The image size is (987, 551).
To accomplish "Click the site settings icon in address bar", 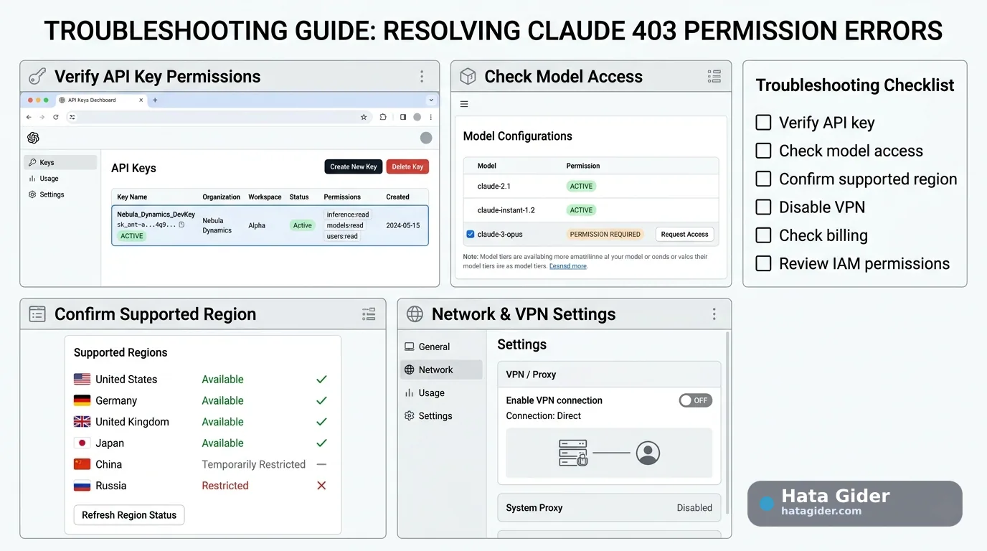I will pyautogui.click(x=72, y=117).
